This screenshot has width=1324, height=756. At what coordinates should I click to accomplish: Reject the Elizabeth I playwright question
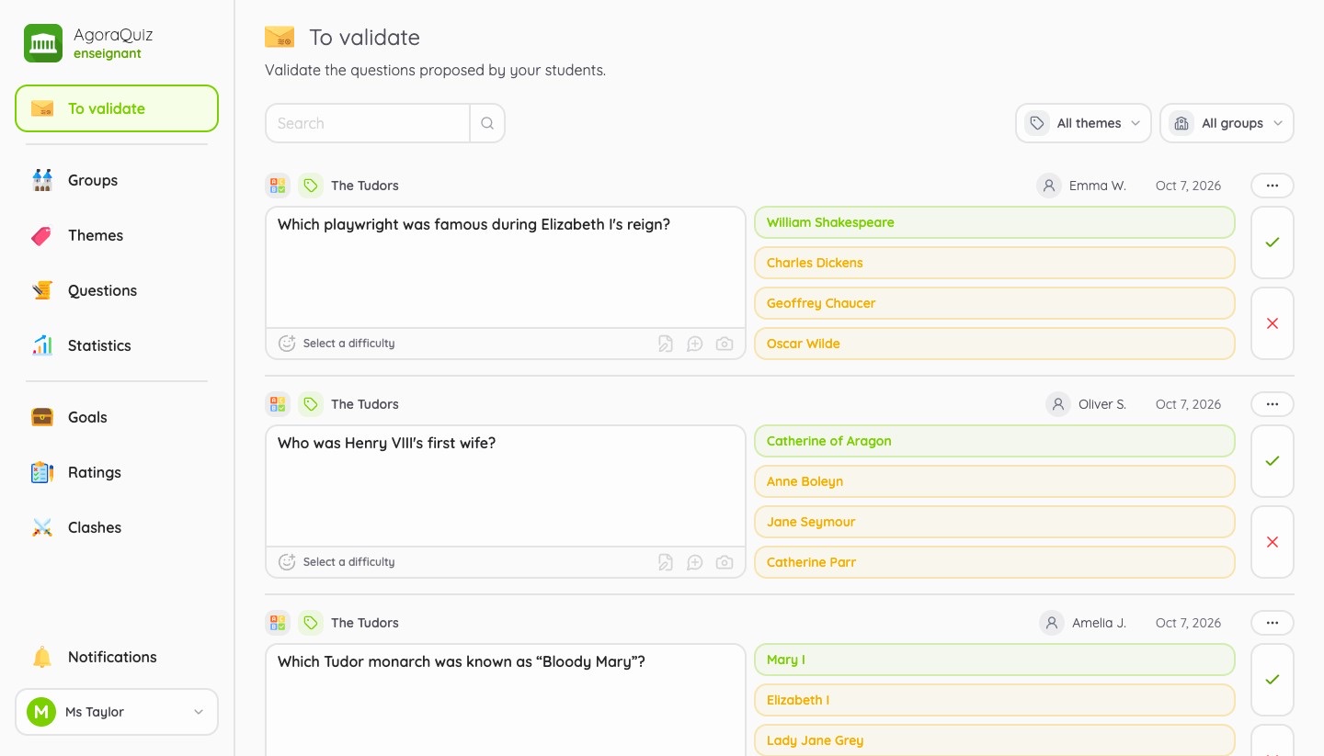coord(1273,323)
